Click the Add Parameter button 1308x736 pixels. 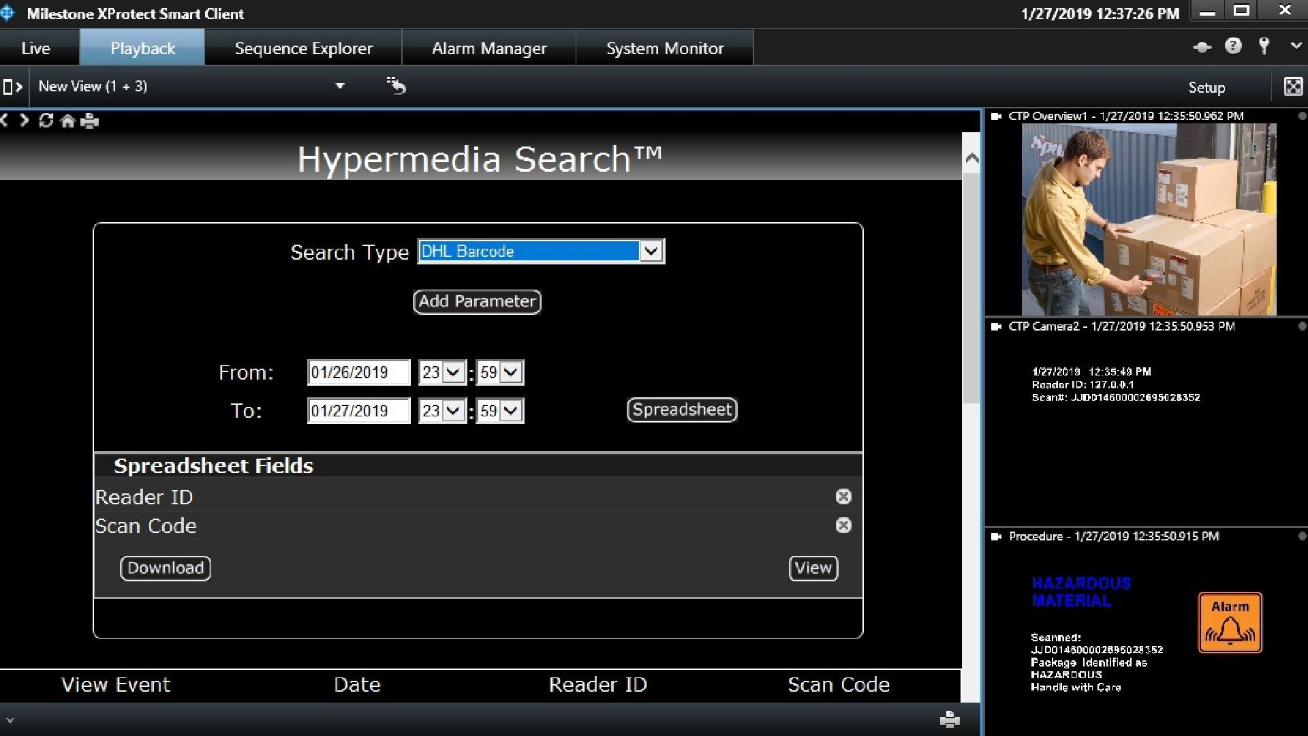pyautogui.click(x=477, y=301)
